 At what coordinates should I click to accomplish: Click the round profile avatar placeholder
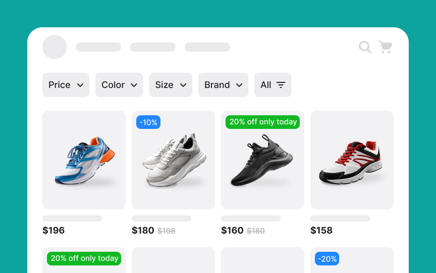coord(54,47)
